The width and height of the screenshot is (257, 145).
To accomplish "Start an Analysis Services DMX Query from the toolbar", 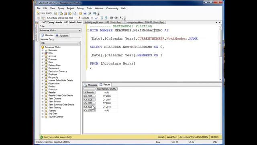I will [65, 13].
